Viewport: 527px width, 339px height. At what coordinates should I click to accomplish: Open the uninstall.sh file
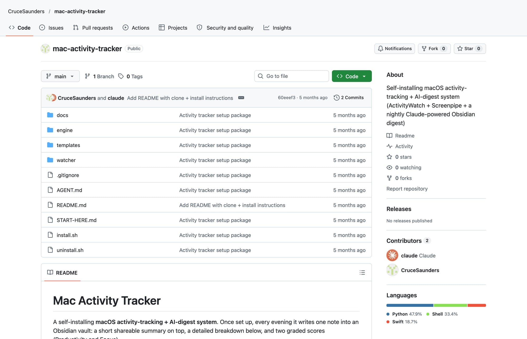(x=70, y=250)
